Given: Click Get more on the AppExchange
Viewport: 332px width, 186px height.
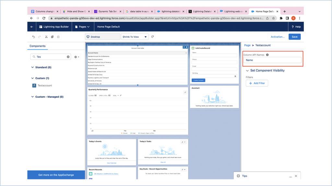Looking at the screenshot, I should (56, 175).
